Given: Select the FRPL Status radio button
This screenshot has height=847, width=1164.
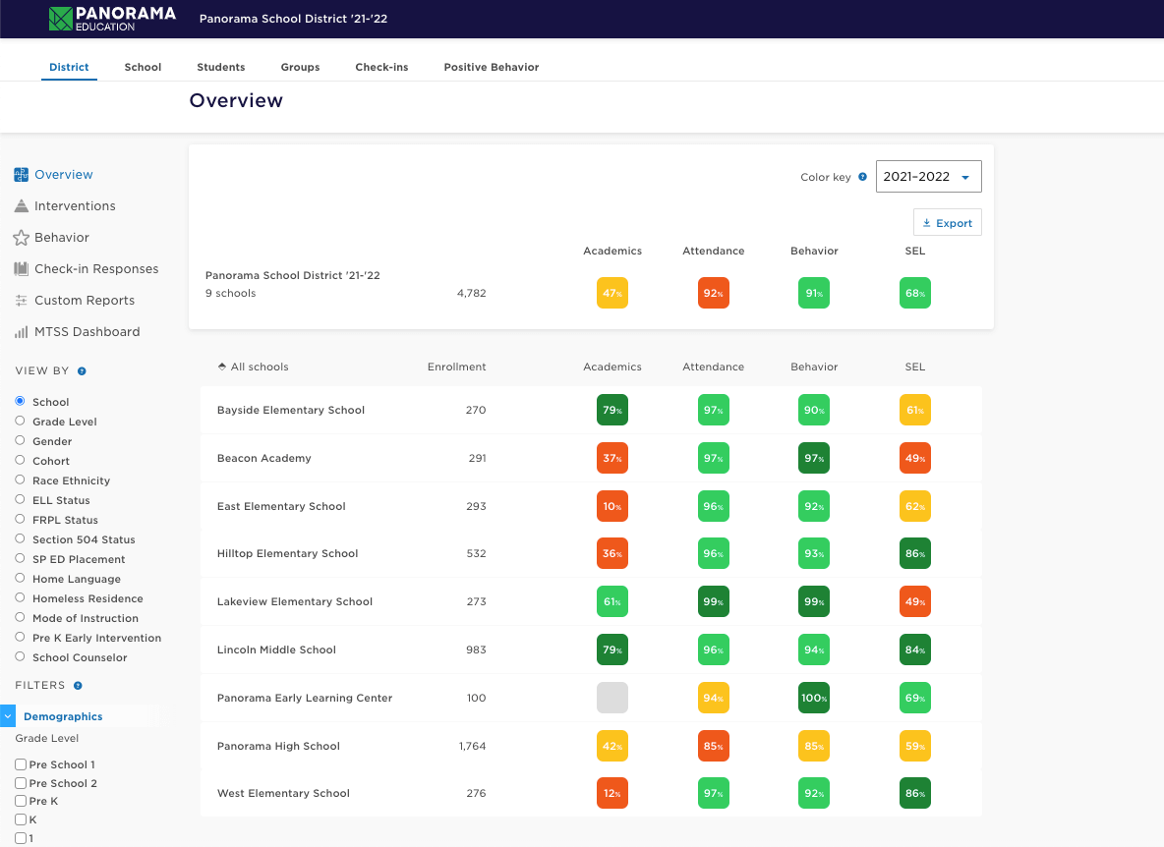Looking at the screenshot, I should [x=20, y=519].
